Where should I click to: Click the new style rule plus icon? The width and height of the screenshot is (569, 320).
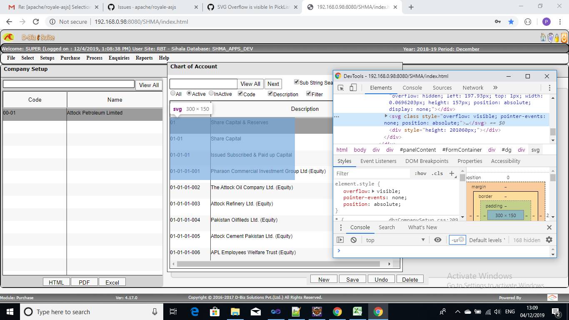452,173
